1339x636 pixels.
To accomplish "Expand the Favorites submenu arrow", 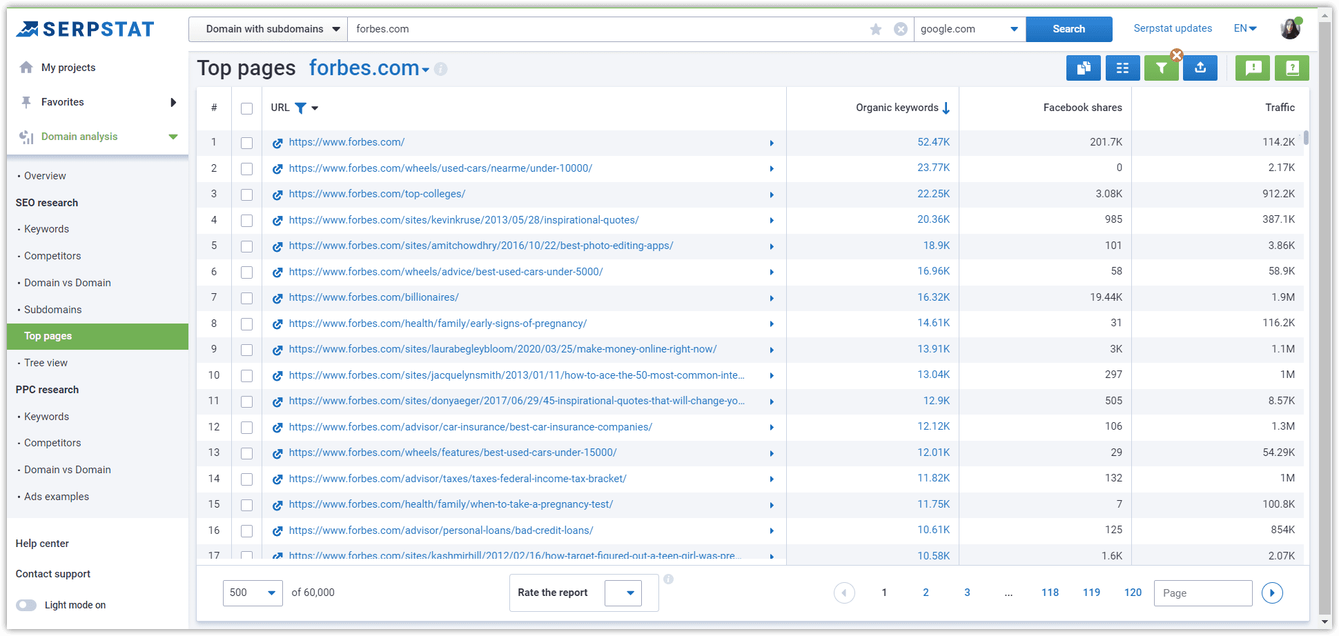I will [x=173, y=102].
